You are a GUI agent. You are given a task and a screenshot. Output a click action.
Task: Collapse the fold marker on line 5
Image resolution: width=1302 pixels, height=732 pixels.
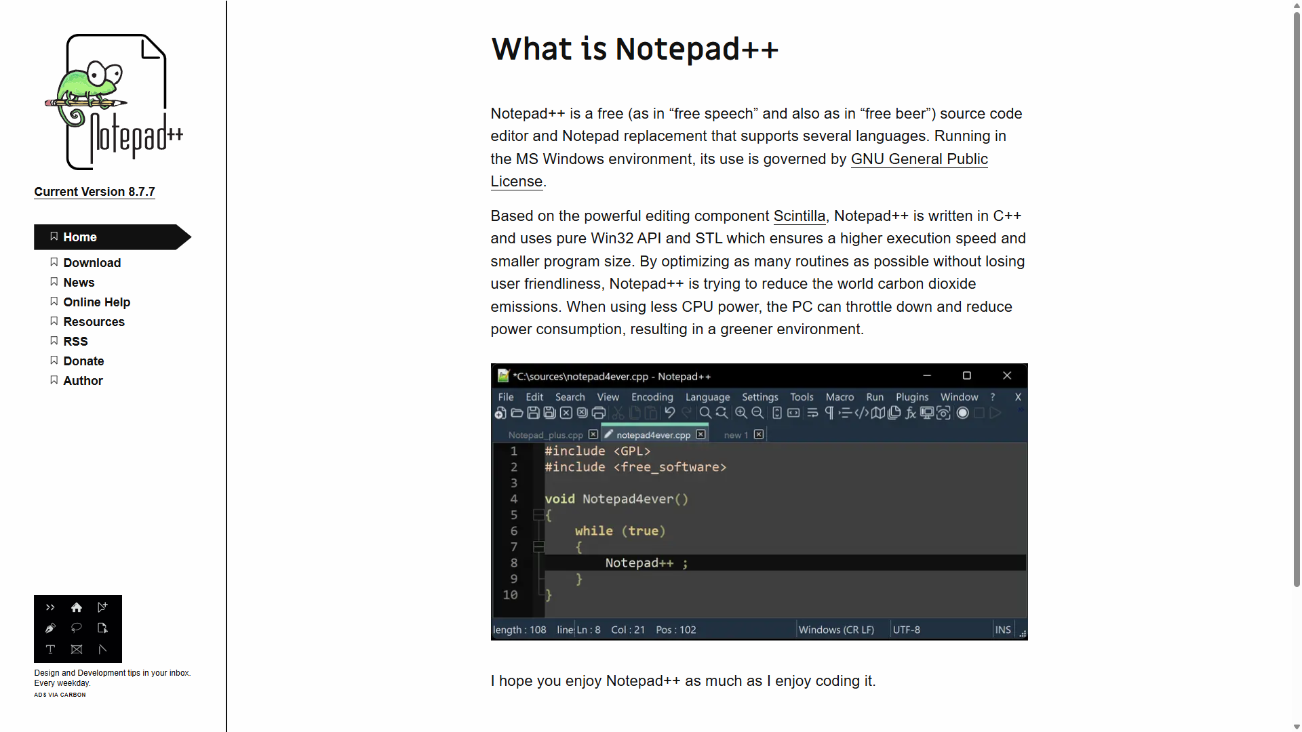pos(538,515)
